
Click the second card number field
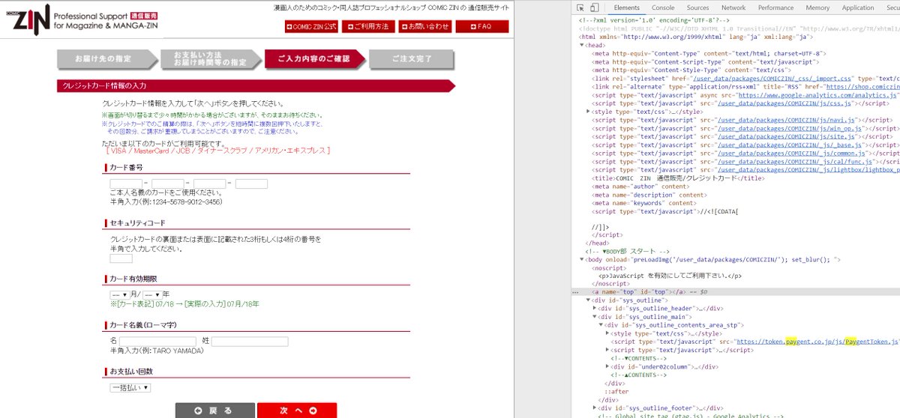[x=167, y=184]
